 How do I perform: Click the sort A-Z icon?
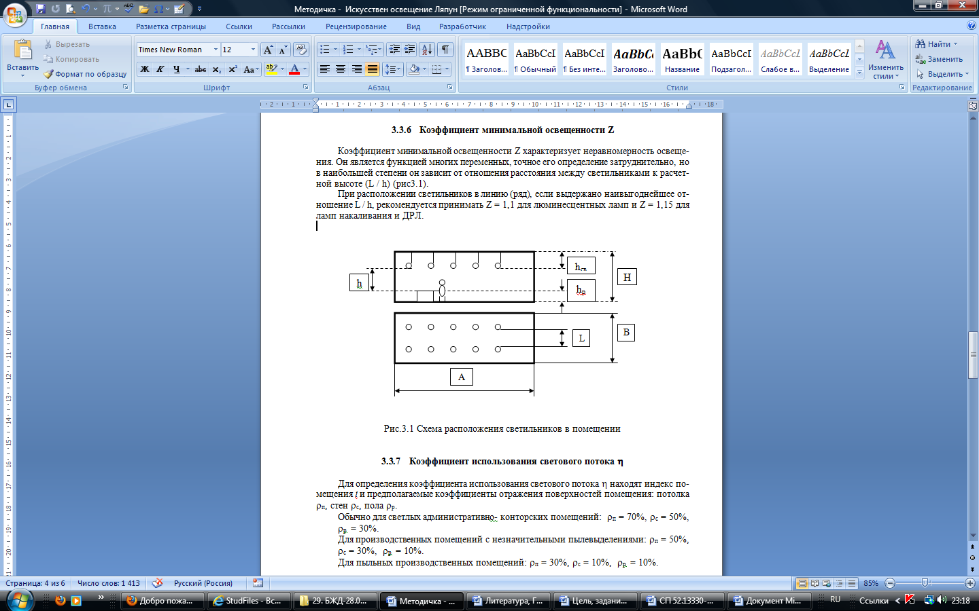(x=427, y=50)
